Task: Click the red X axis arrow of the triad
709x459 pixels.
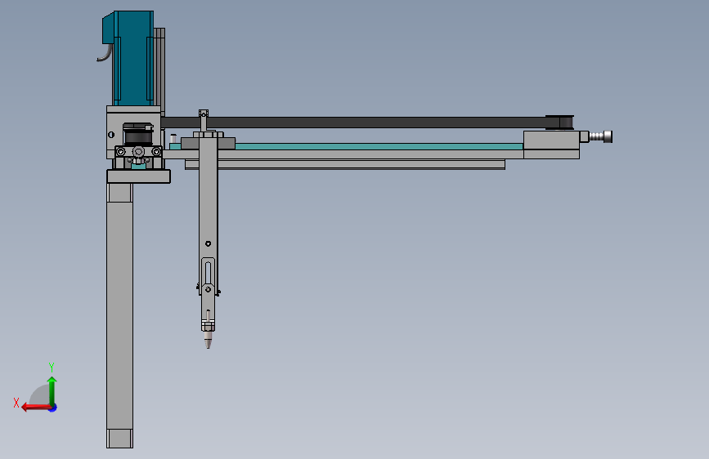Action: click(x=36, y=408)
